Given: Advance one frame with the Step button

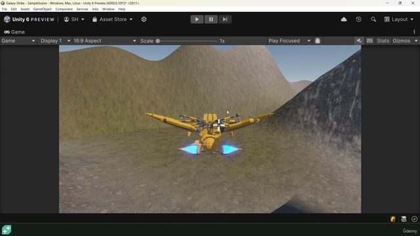Looking at the screenshot, I should (x=225, y=19).
